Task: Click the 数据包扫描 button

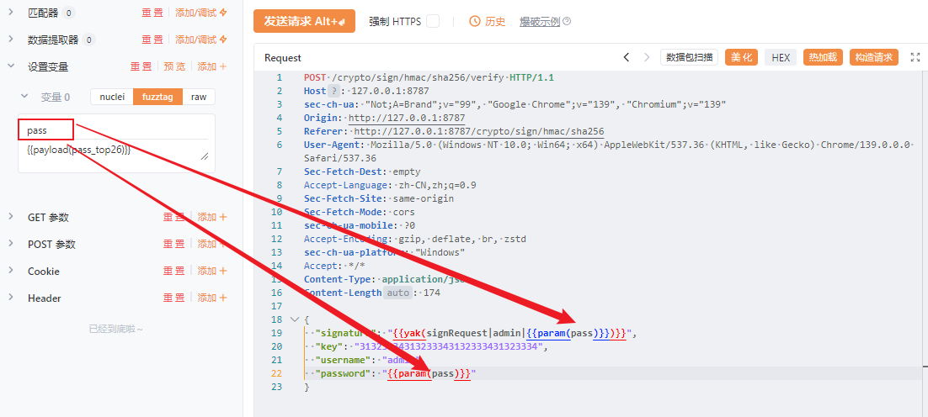Action: [689, 57]
